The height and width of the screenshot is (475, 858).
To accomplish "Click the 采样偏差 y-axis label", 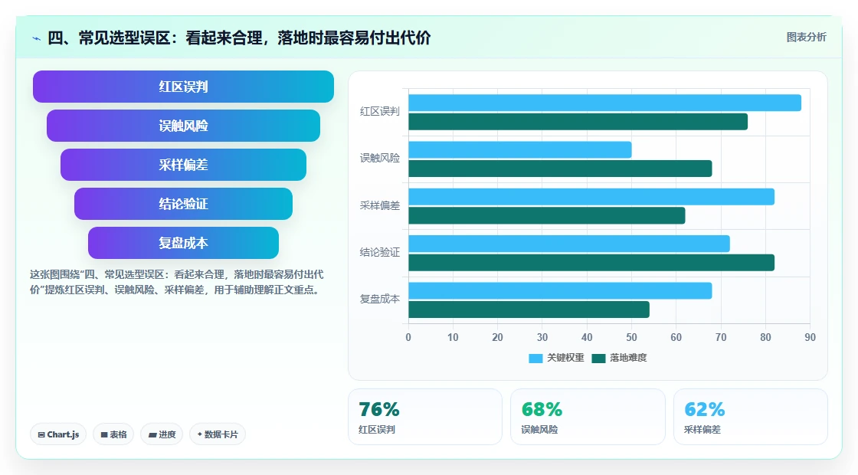I will click(380, 206).
